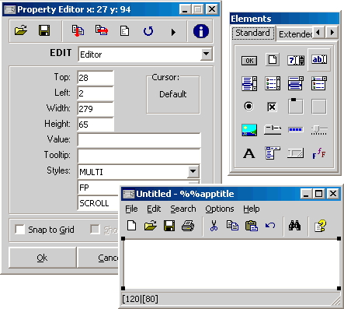Click the scissors cut icon in Untitled toolbar
The height and width of the screenshot is (309, 344).
(x=214, y=226)
